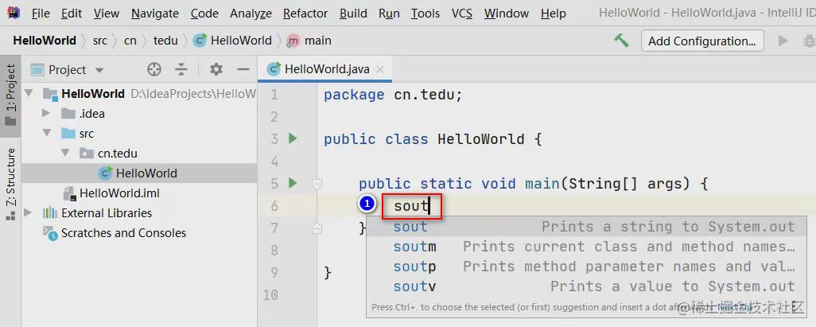Screen dimensions: 816x327
Task: Collapse the HelloWorld project root node
Action: click(29, 94)
